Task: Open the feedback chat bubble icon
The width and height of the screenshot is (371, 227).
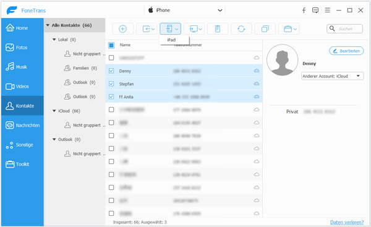Action: (x=315, y=10)
